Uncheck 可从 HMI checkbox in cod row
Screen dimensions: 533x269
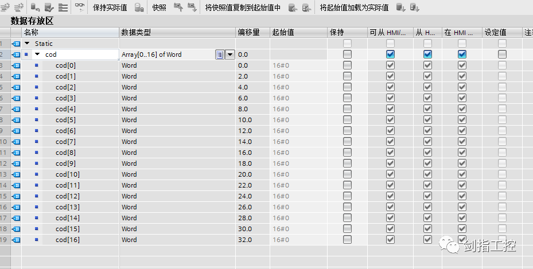point(390,54)
